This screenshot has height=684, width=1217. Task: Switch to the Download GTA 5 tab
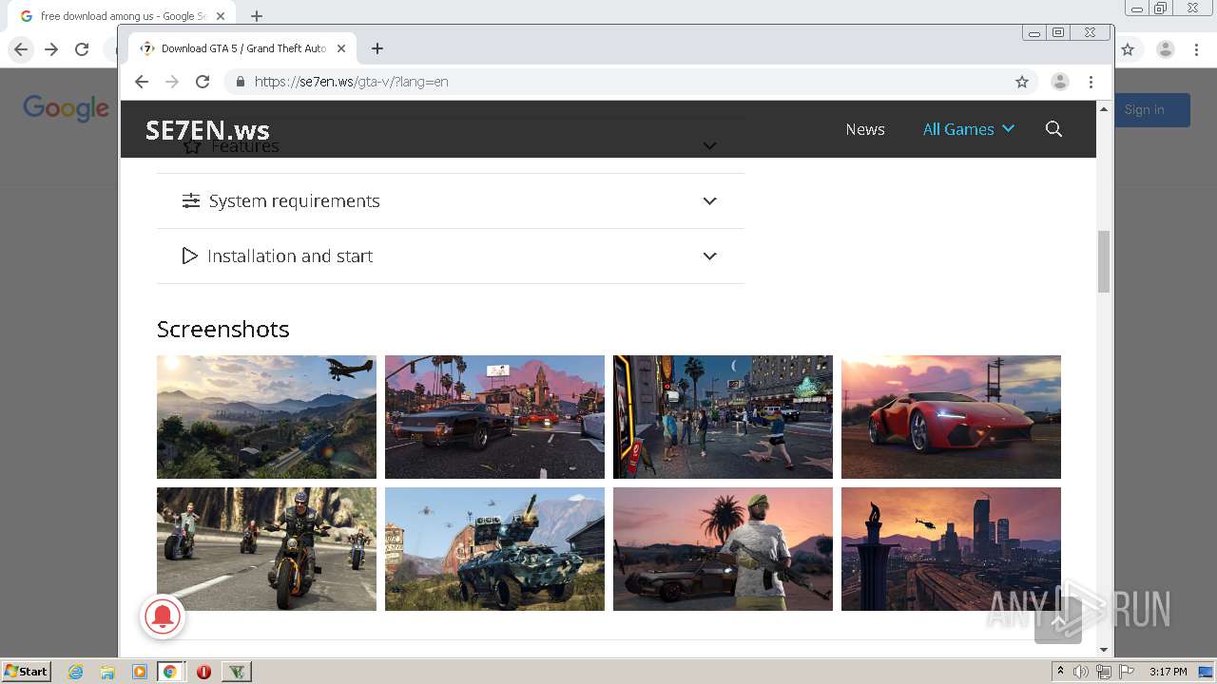(x=242, y=48)
